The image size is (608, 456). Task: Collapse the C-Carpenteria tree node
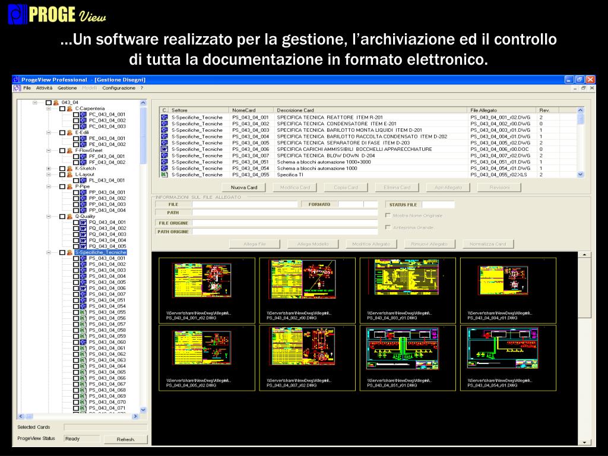tap(49, 109)
